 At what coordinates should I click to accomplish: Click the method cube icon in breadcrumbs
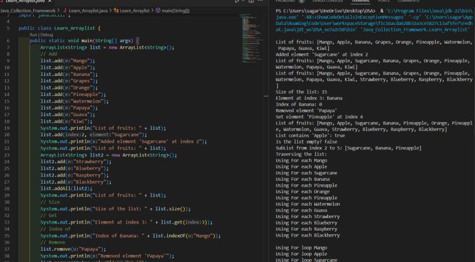158,10
